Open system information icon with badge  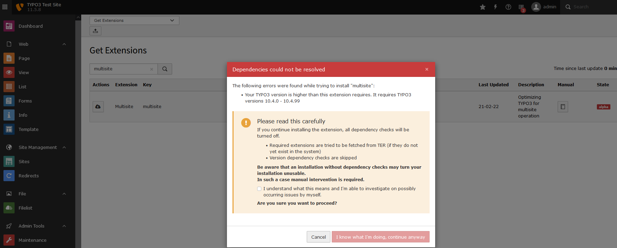(x=521, y=7)
